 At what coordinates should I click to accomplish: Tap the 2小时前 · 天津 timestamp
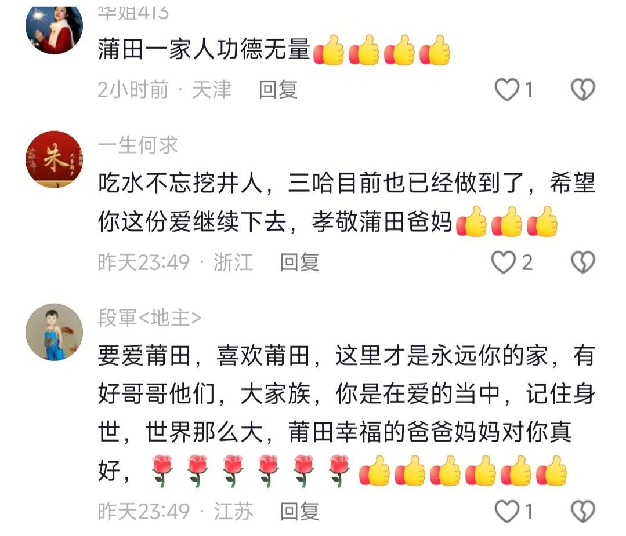click(165, 90)
